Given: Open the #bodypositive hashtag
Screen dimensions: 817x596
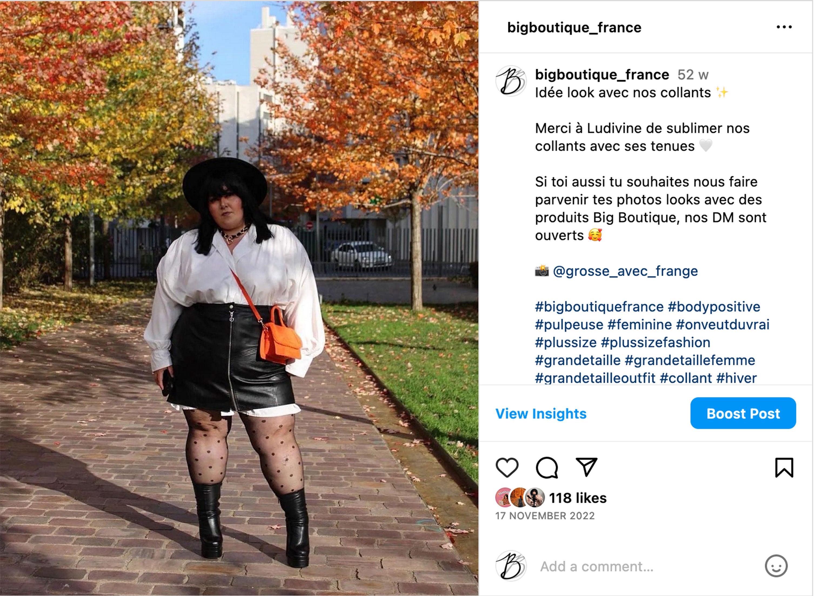Looking at the screenshot, I should point(714,307).
